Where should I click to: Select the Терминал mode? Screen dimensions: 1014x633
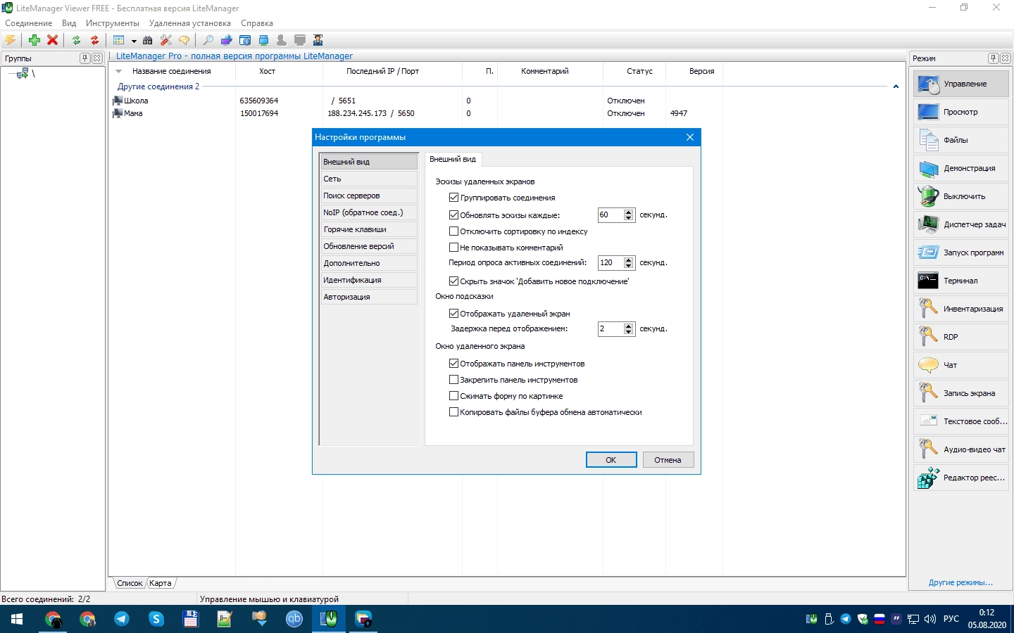[x=961, y=281]
